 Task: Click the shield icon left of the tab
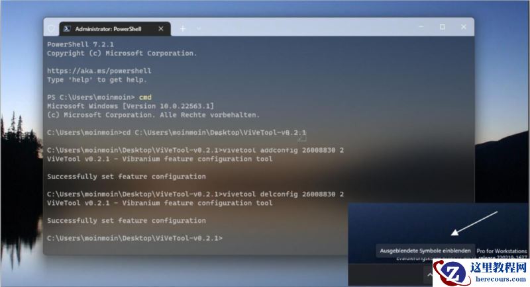tap(51, 29)
